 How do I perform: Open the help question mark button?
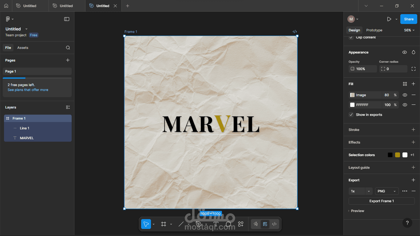click(407, 223)
